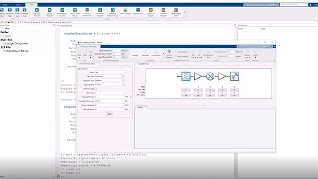318x179 pixels.
Task: Add an Amplifier element from the gallery
Action: [135, 53]
